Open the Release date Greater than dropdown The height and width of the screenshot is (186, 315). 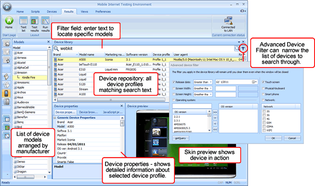pyautogui.click(x=203, y=82)
